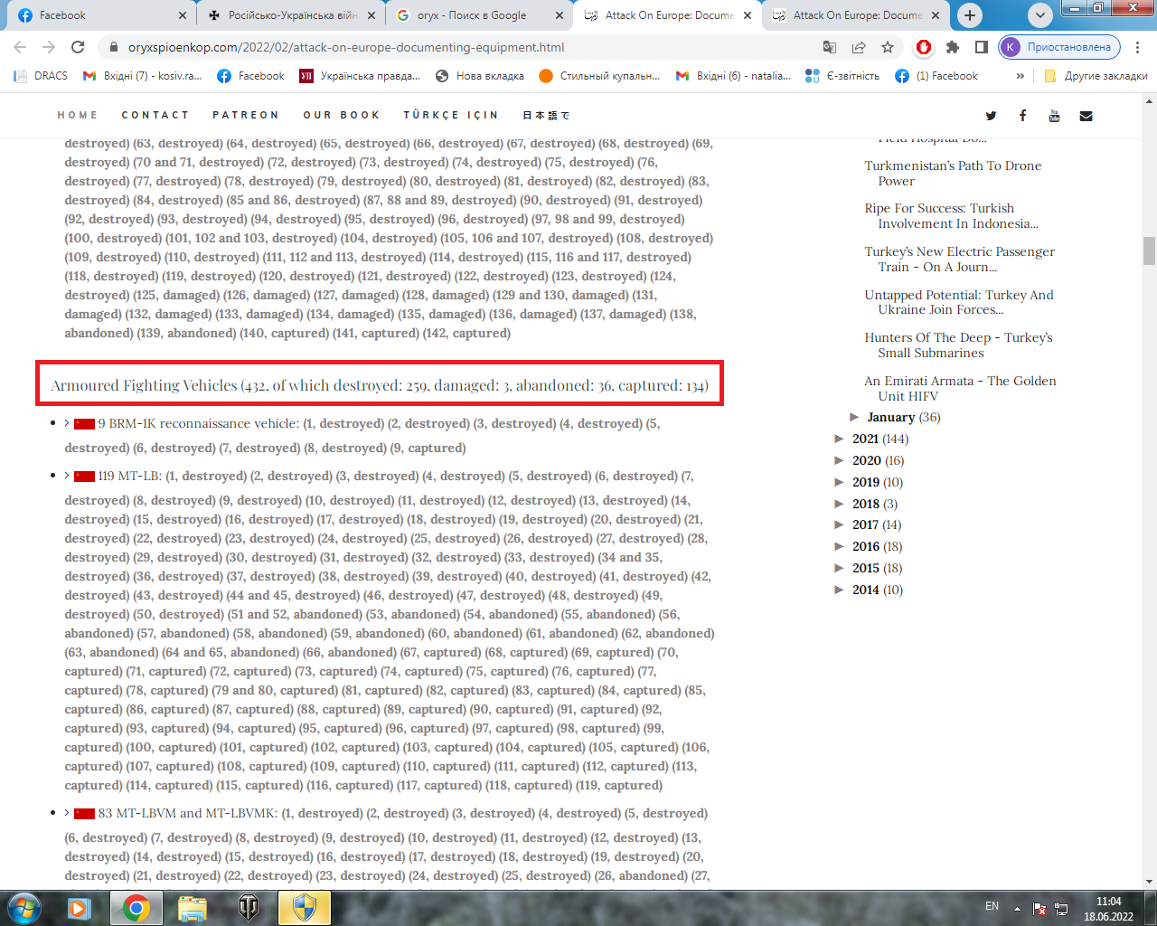This screenshot has height=926, width=1157.
Task: Open PATREON in the site navigation
Action: coord(246,116)
